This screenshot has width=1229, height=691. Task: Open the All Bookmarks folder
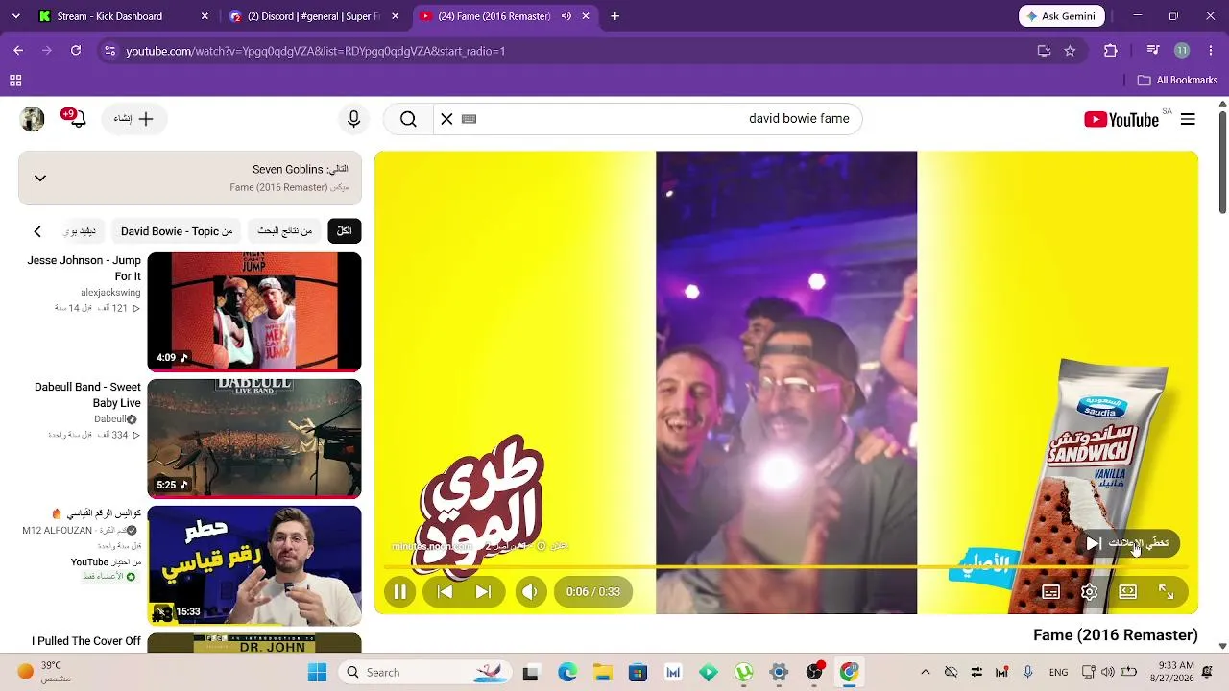pyautogui.click(x=1177, y=81)
